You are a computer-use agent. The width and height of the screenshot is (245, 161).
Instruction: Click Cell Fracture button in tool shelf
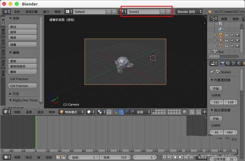point(22,85)
